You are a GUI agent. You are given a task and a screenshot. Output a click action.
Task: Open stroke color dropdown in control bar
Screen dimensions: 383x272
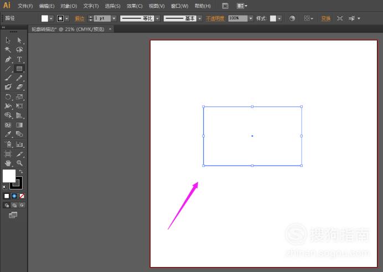click(x=66, y=18)
